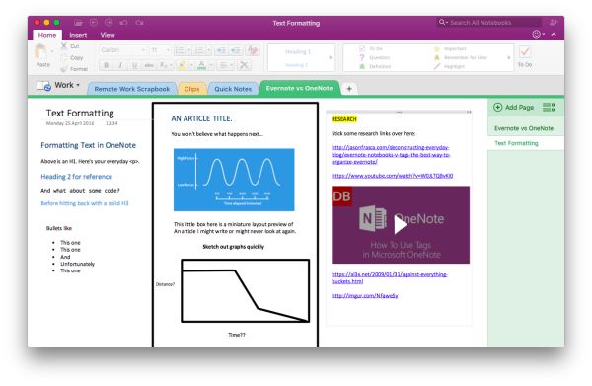
Task: Play the OneNote tags video
Action: coord(401,225)
